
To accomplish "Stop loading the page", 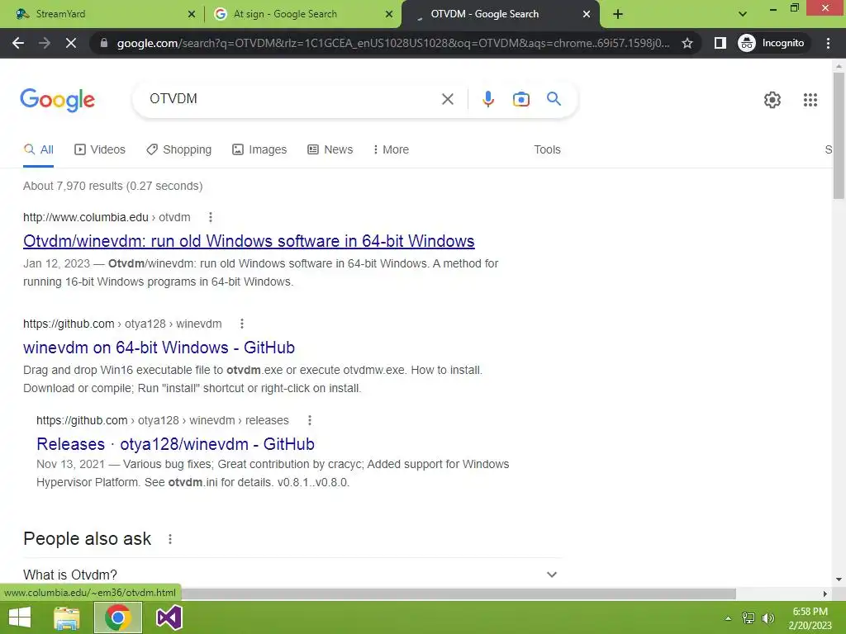I will 71,43.
